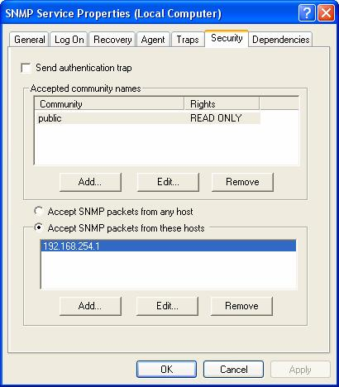Select the Security tab
The width and height of the screenshot is (339, 387).
click(227, 38)
